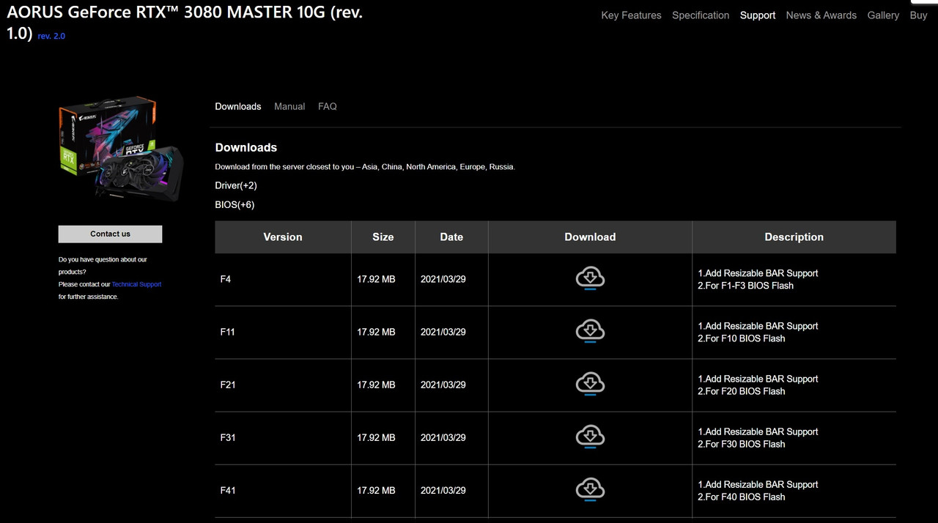The height and width of the screenshot is (523, 938).
Task: Open the Technical Support link
Action: [x=136, y=284]
